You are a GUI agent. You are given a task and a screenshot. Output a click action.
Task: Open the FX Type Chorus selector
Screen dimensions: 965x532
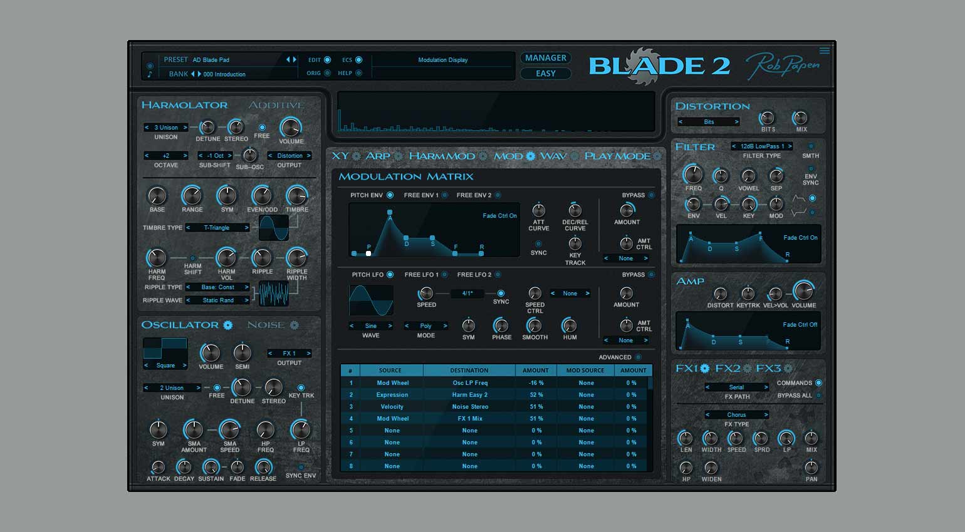point(736,415)
